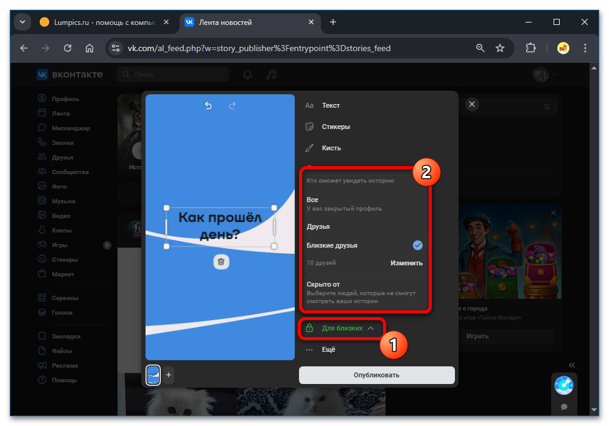
Task: Click the trash icon below the text box
Action: (x=221, y=262)
